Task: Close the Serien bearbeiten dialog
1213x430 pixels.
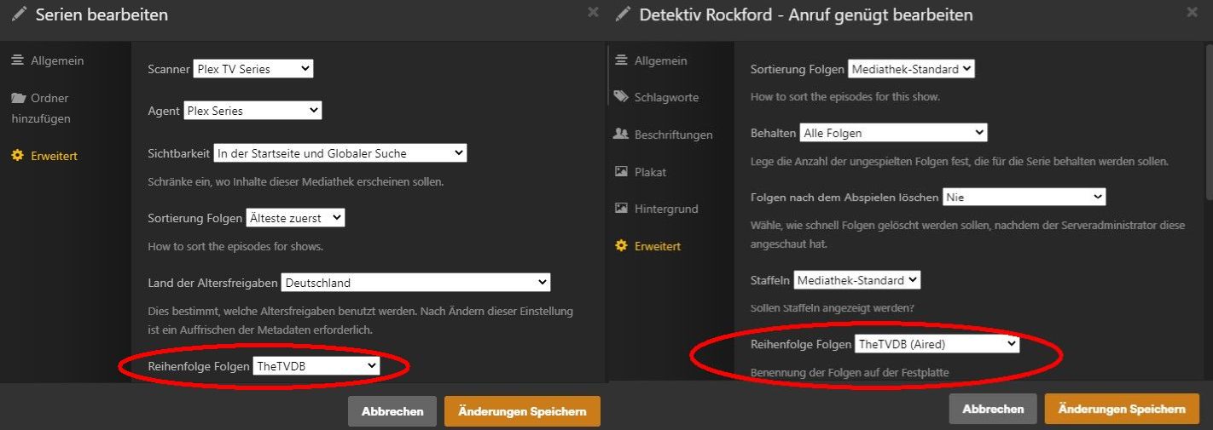Action: [594, 12]
